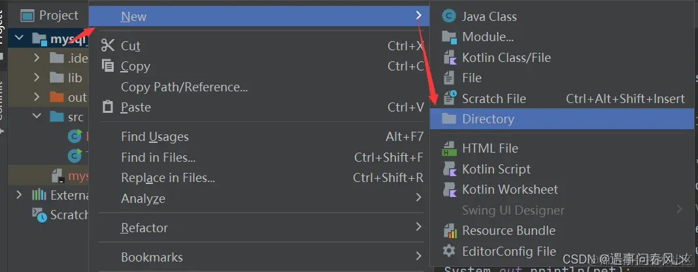Click the Cut scissors icon
This screenshot has width=698, height=272.
coord(108,46)
